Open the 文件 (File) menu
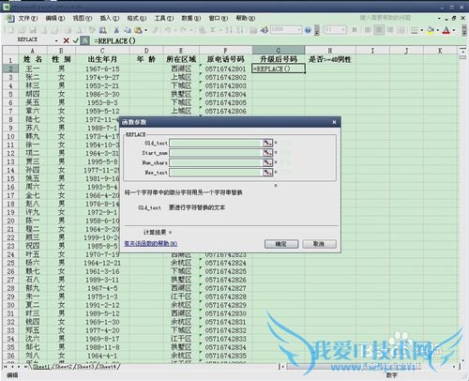This screenshot has width=469, height=381. (27, 19)
